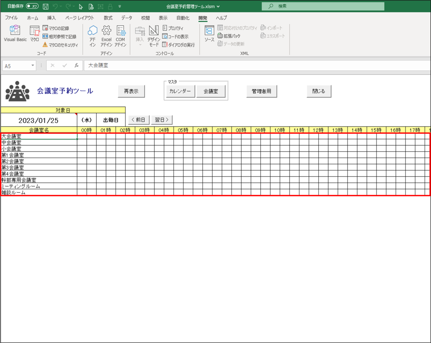Toggle the 自動保存 autosave switch
Screen dimensions: 431x343
(32, 6)
